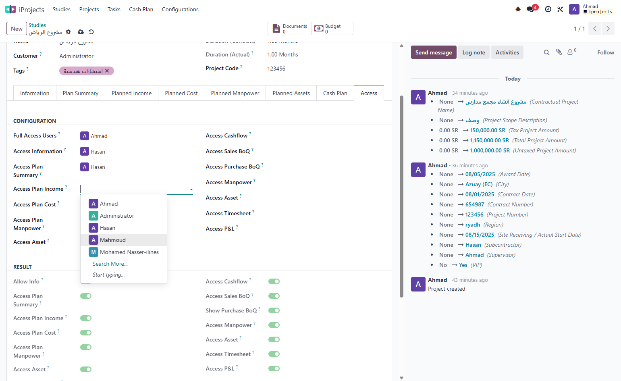This screenshot has width=621, height=381.
Task: Open Budget smart button
Action: click(x=332, y=29)
